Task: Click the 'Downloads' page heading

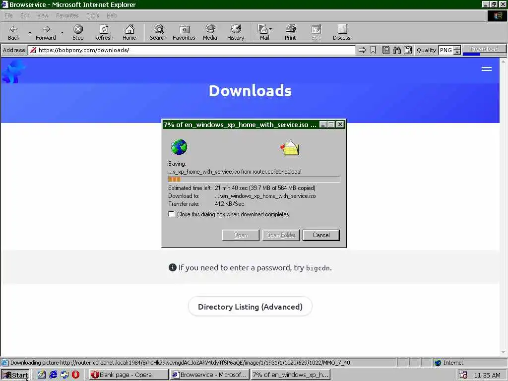Action: 250,91
